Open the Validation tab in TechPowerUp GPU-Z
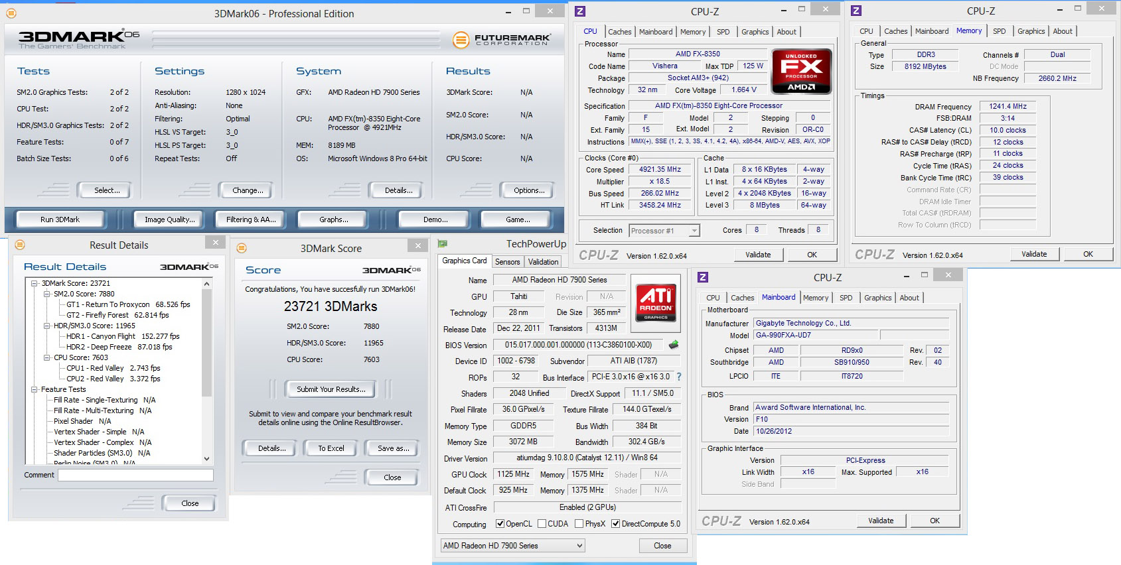 coord(544,262)
